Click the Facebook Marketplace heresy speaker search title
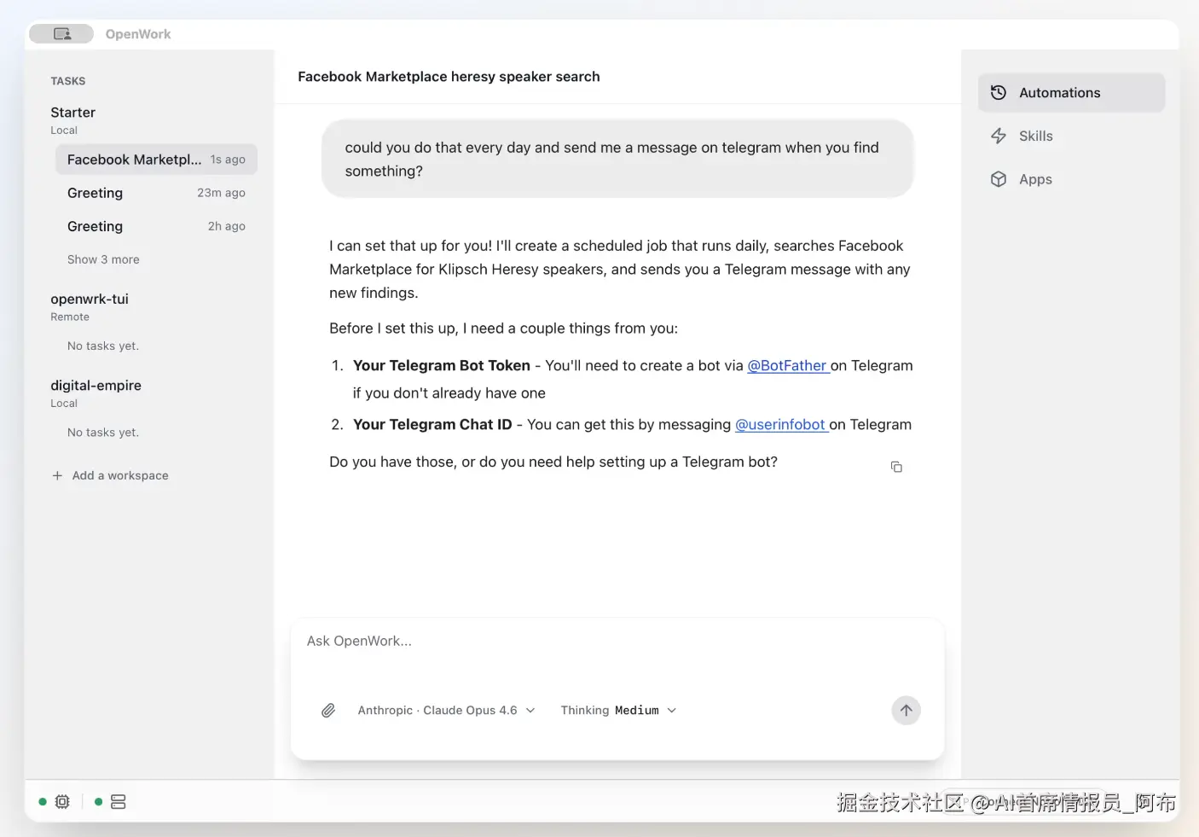The height and width of the screenshot is (837, 1199). pos(449,77)
